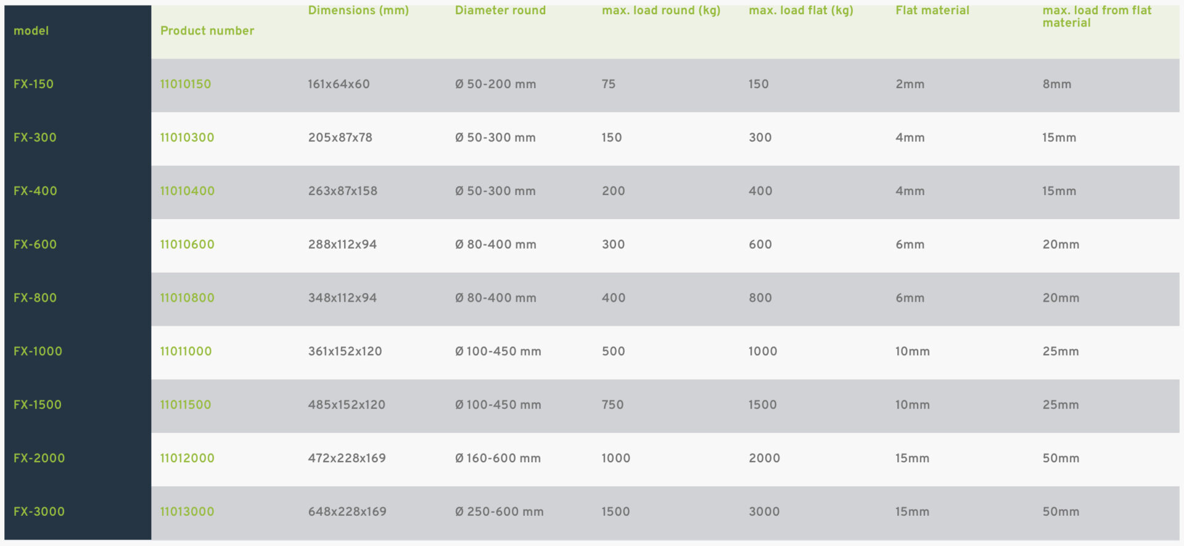The width and height of the screenshot is (1184, 546).
Task: Click the FX-600 model label
Action: click(x=35, y=244)
